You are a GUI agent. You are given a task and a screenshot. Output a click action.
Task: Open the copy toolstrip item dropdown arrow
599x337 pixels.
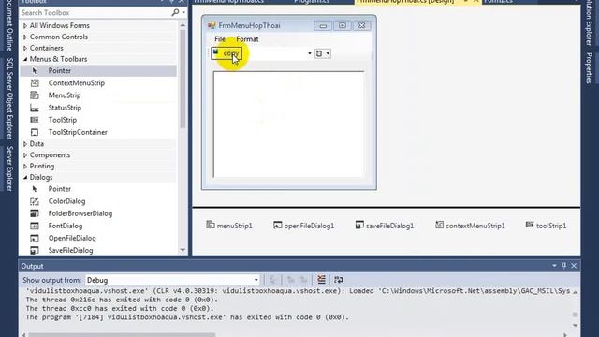[x=310, y=53]
